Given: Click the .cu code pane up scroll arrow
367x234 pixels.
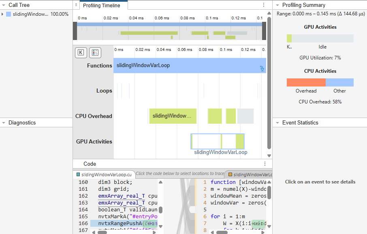Looking at the screenshot, I should point(160,182).
